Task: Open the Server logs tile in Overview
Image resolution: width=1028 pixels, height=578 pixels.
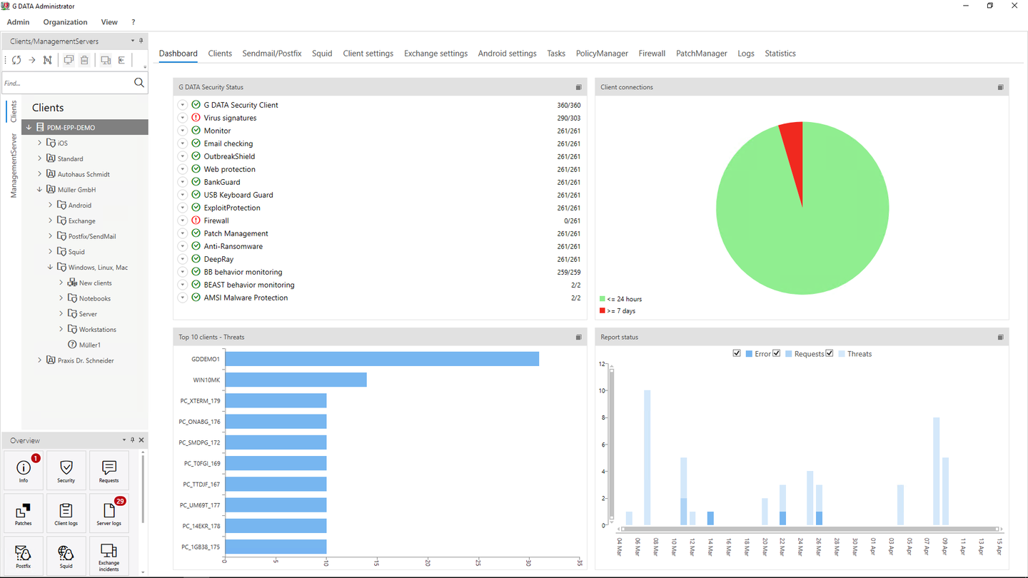Action: [x=109, y=513]
